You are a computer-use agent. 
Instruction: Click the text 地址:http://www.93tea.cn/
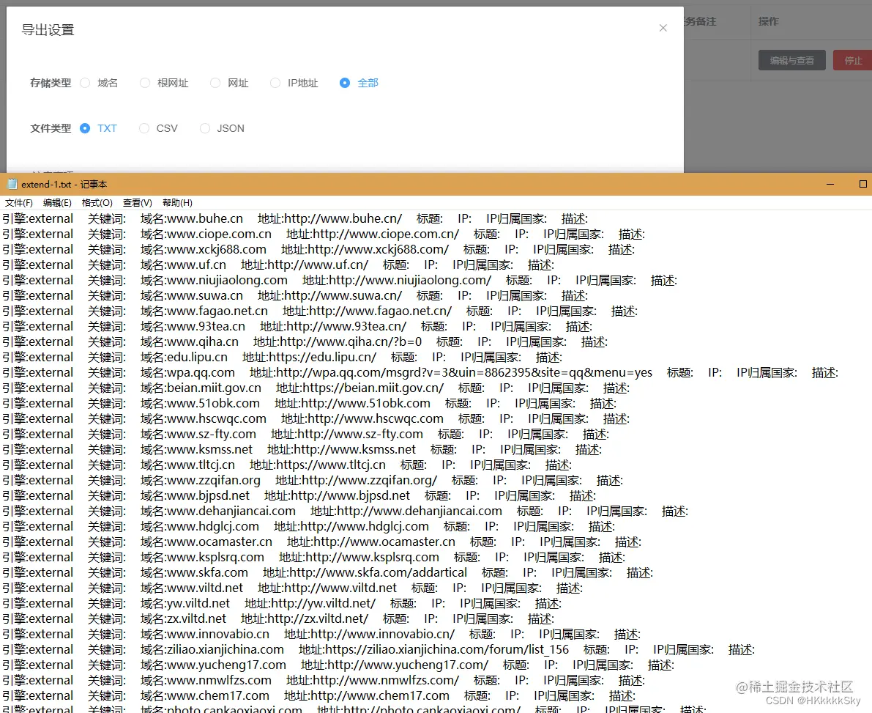(x=333, y=327)
